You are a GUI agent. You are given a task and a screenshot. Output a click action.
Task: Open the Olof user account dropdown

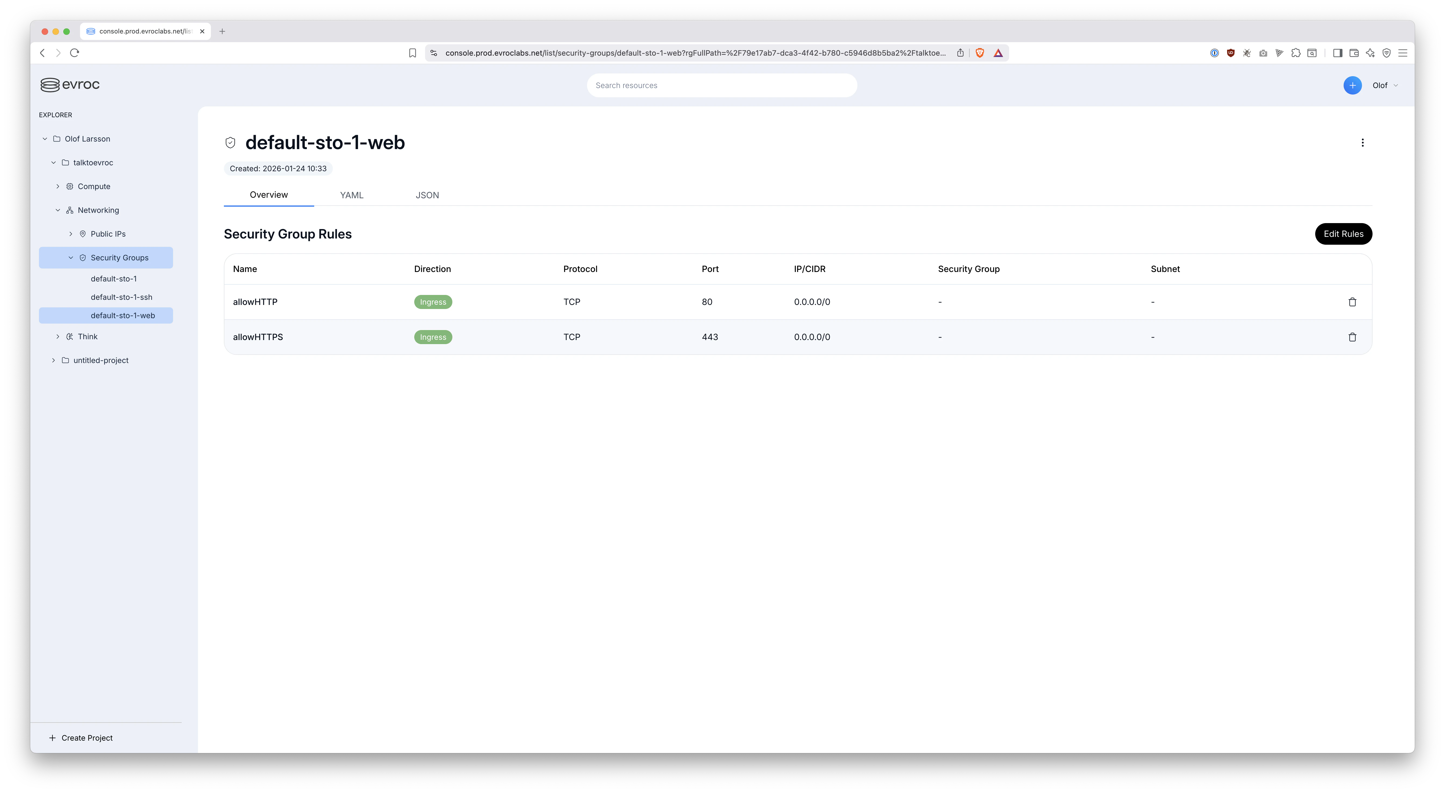coord(1384,85)
